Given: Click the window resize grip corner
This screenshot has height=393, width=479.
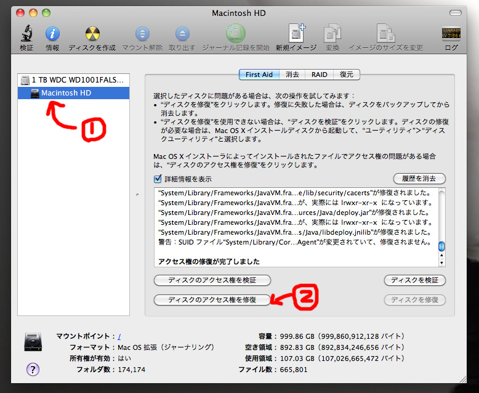Looking at the screenshot, I should [463, 379].
